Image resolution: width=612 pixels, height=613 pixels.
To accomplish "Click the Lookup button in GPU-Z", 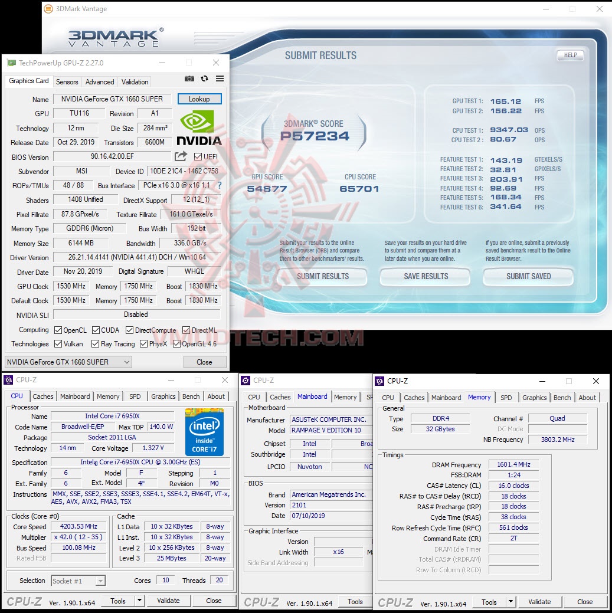I will 199,99.
